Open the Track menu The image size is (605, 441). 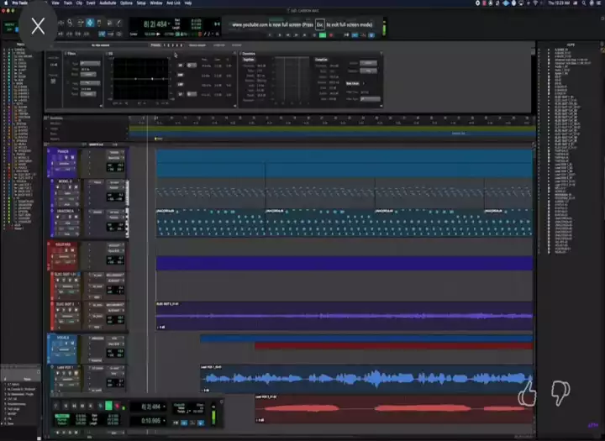[x=68, y=3]
